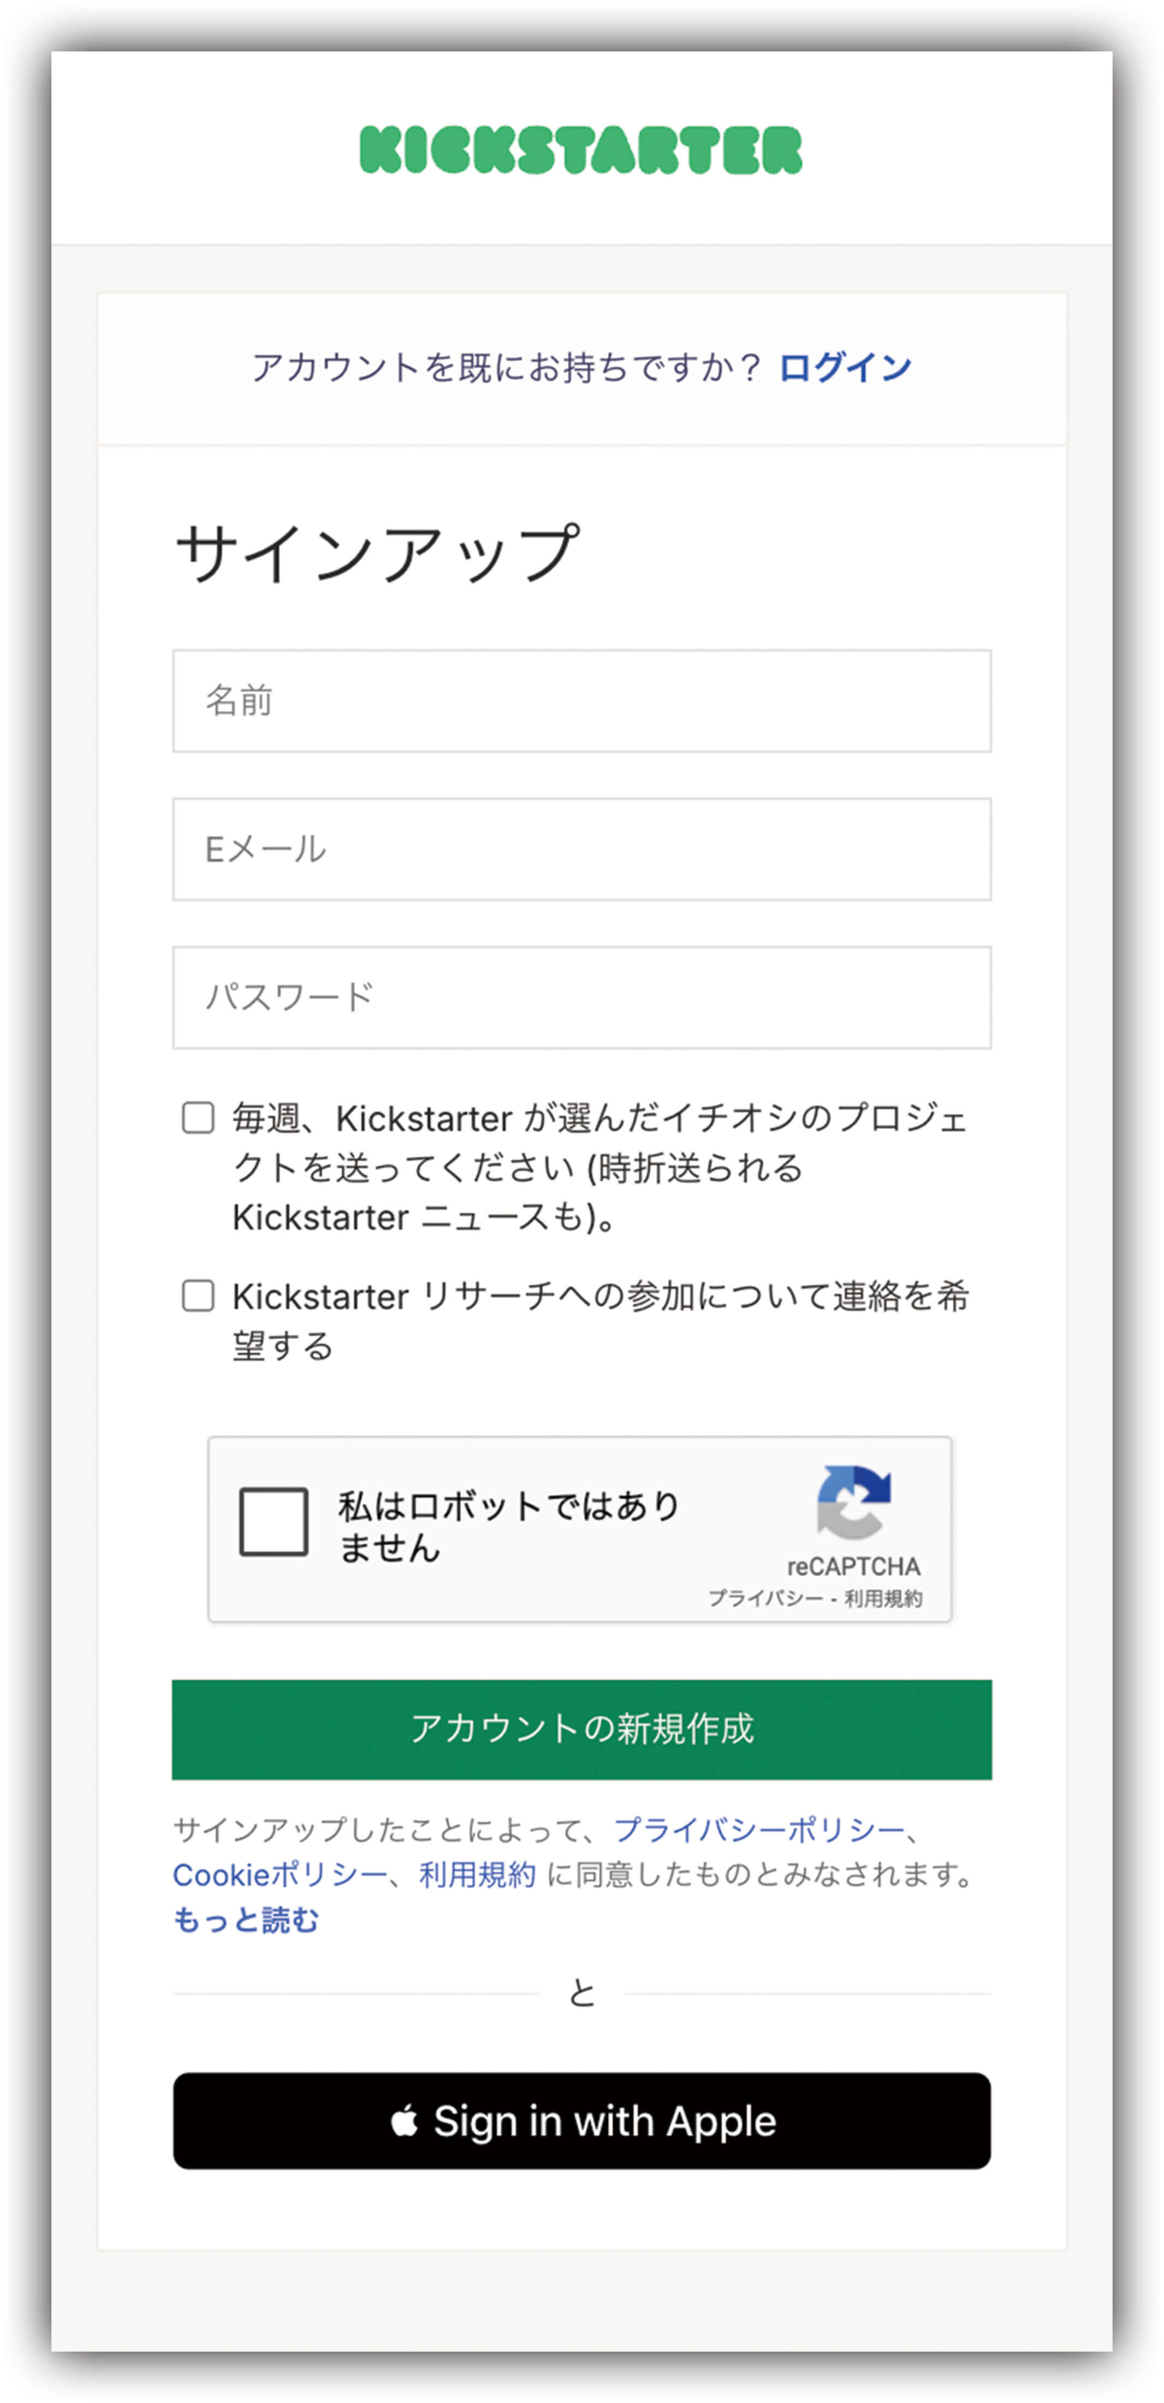This screenshot has width=1164, height=2403.
Task: Focus the Eメール input field
Action: pos(581,849)
